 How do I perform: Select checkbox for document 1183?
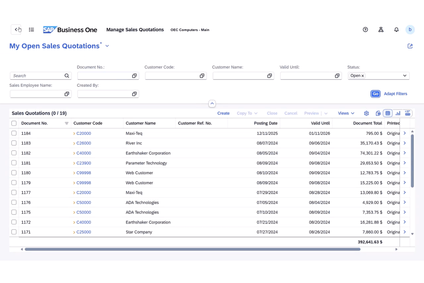pyautogui.click(x=14, y=143)
